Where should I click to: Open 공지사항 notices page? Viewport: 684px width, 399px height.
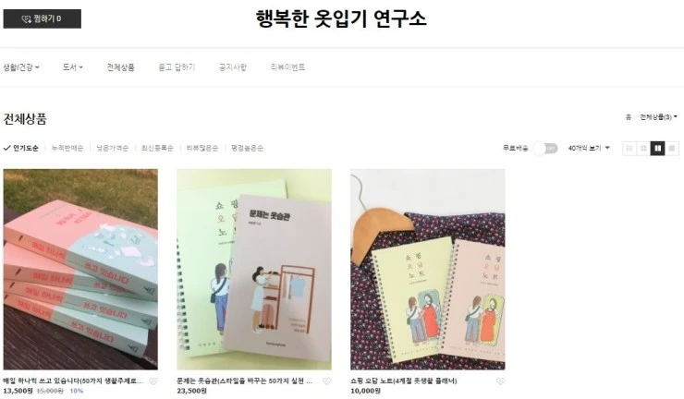[x=233, y=67]
